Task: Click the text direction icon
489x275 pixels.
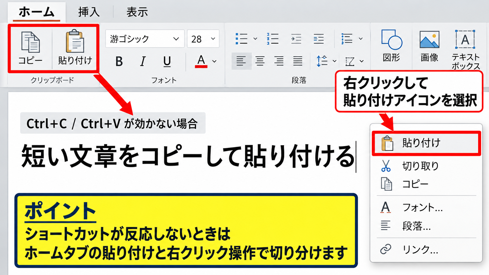Action: click(x=350, y=61)
